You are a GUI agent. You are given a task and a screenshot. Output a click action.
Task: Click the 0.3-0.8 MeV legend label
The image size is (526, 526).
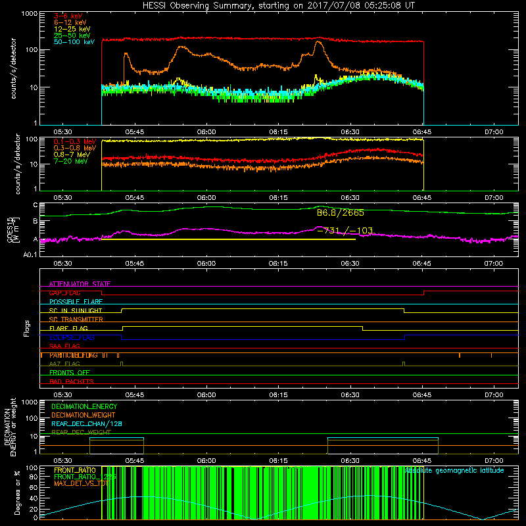[x=75, y=148]
